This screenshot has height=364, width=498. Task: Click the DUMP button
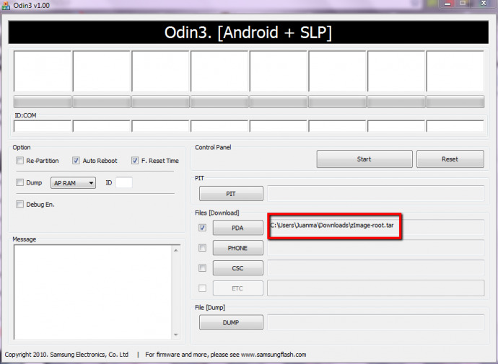[231, 322]
